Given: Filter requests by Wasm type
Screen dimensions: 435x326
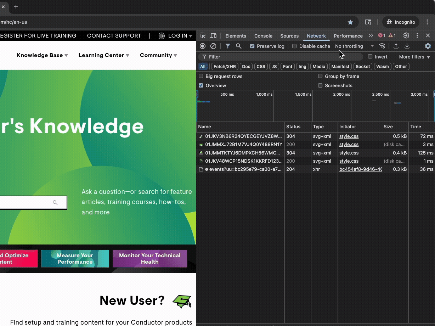Looking at the screenshot, I should click(x=383, y=67).
